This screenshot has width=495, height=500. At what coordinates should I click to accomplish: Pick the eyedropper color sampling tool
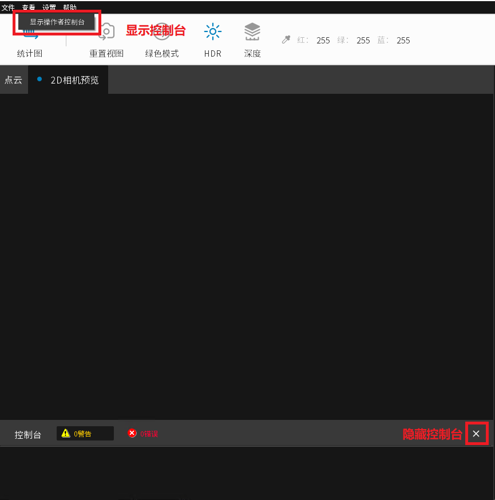(x=285, y=40)
